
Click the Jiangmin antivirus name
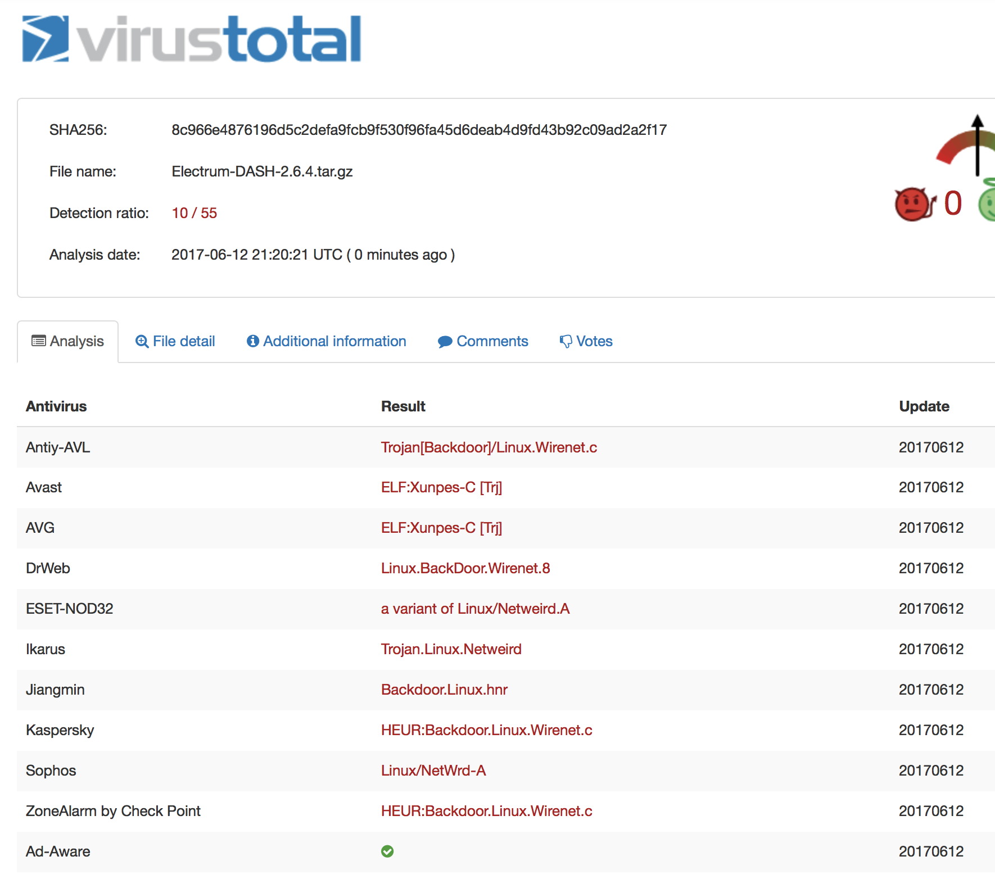(x=55, y=690)
